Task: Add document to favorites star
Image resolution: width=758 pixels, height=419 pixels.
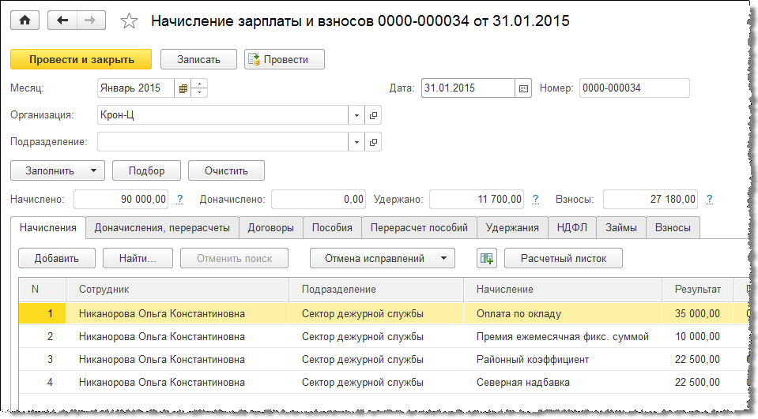Action: [129, 21]
